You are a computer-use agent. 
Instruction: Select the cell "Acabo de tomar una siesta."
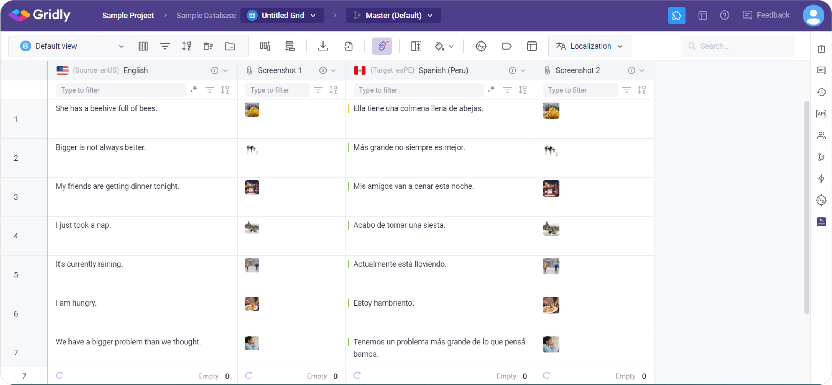440,236
